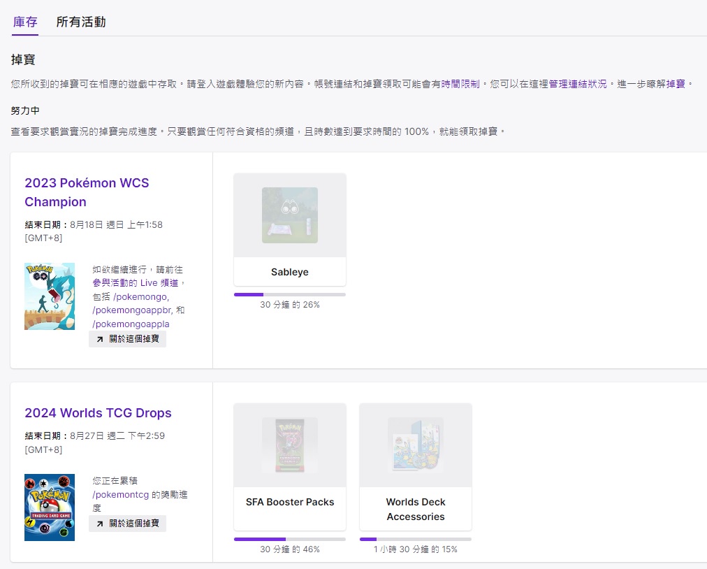Visit the /pokemontcg channel link
Image resolution: width=707 pixels, height=569 pixels.
click(x=120, y=494)
